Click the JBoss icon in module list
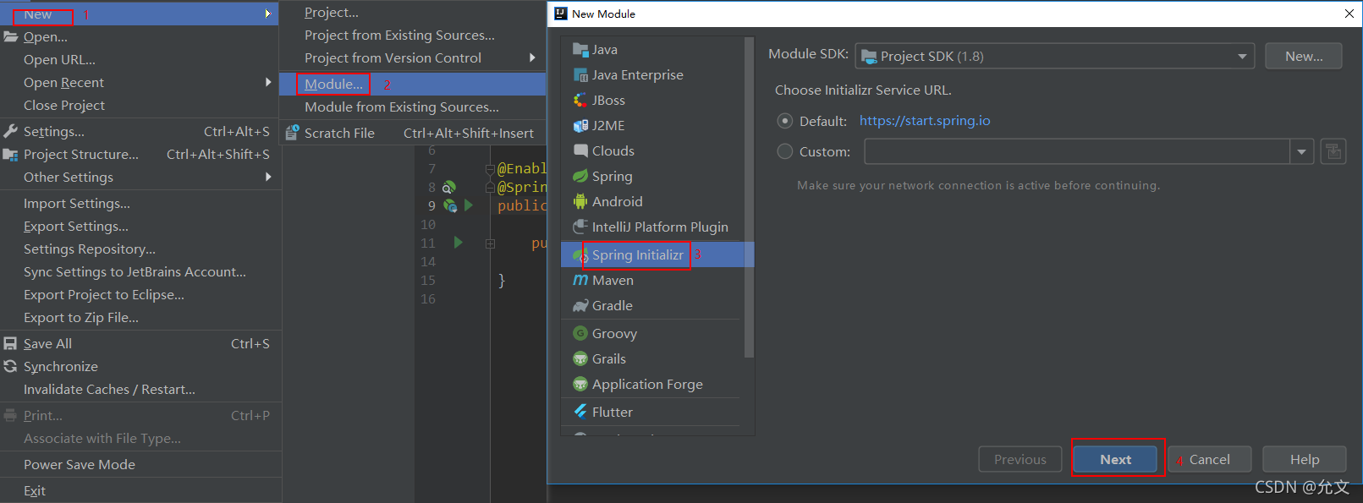 pyautogui.click(x=580, y=101)
